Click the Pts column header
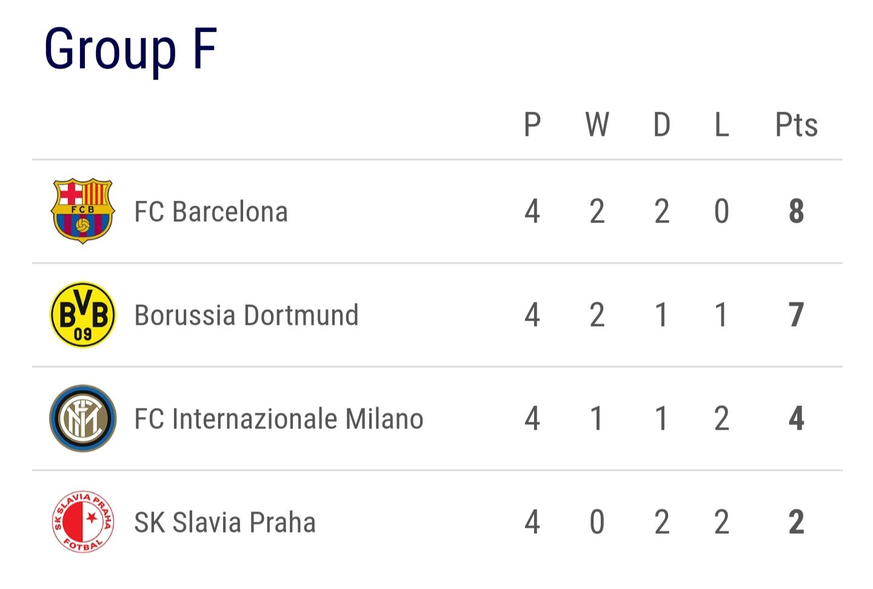Image resolution: width=873 pixels, height=589 pixels. pyautogui.click(x=797, y=125)
